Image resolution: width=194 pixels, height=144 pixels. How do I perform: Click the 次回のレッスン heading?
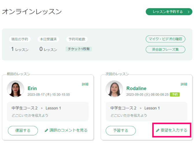(x=117, y=74)
